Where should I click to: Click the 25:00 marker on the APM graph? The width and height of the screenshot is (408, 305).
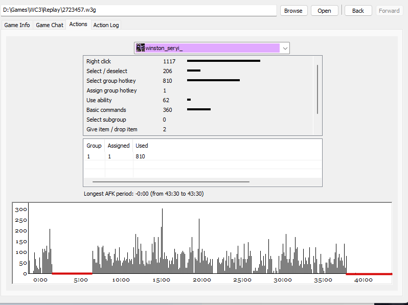coord(242,280)
